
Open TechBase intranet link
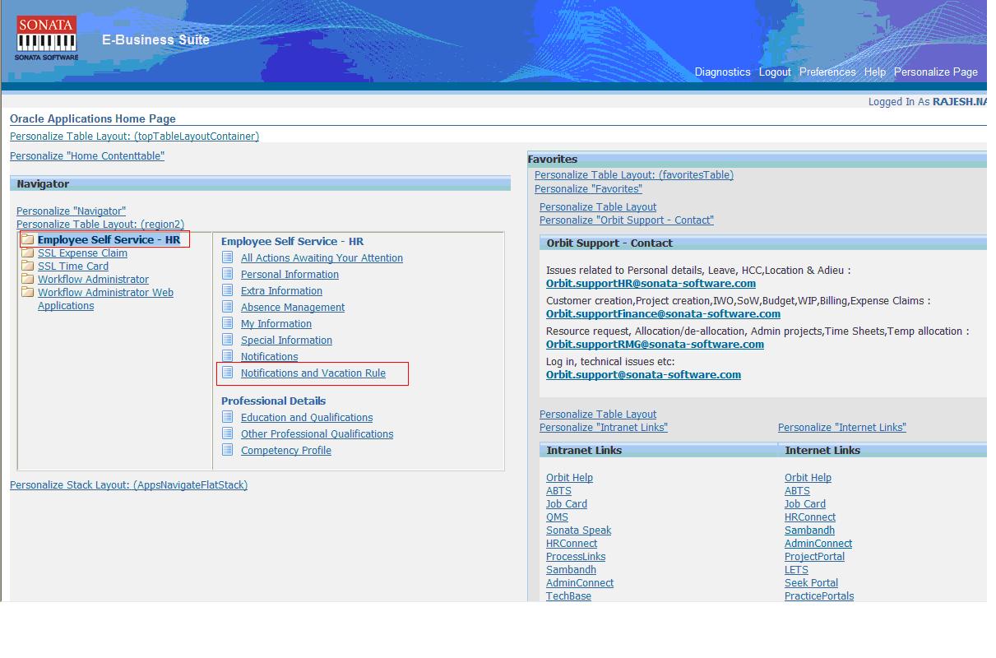click(x=568, y=596)
